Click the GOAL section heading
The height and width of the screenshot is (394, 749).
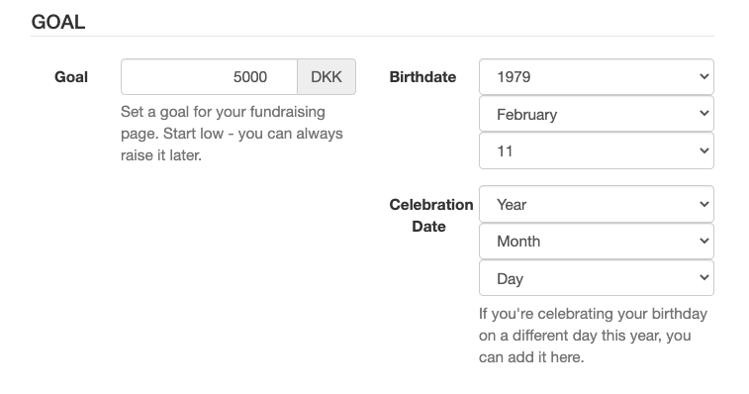(x=58, y=22)
